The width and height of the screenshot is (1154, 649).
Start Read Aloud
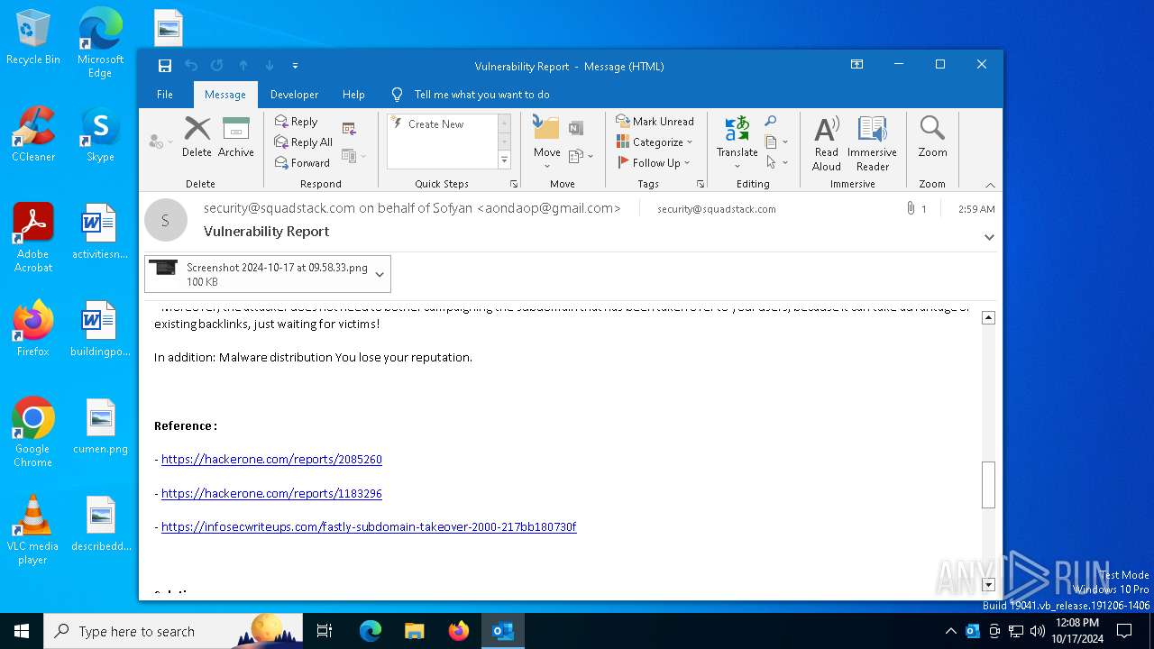[x=827, y=142]
